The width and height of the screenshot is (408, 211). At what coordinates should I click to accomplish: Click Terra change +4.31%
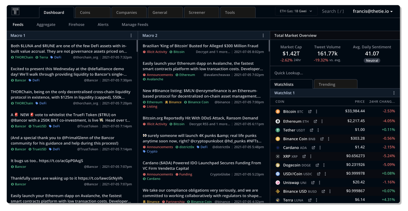pos(388,200)
